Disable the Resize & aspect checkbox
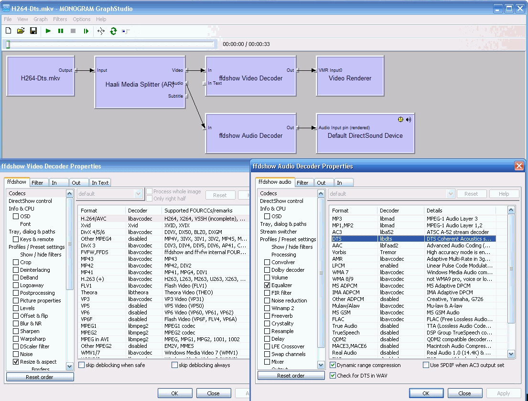 [16, 362]
